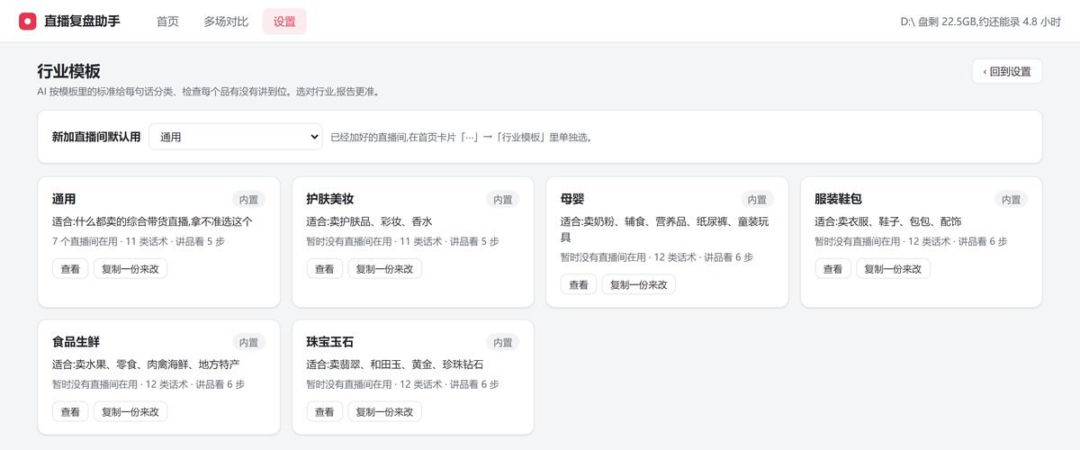Image resolution: width=1080 pixels, height=450 pixels.
Task: Switch to the 多场对比 tab
Action: pyautogui.click(x=226, y=22)
